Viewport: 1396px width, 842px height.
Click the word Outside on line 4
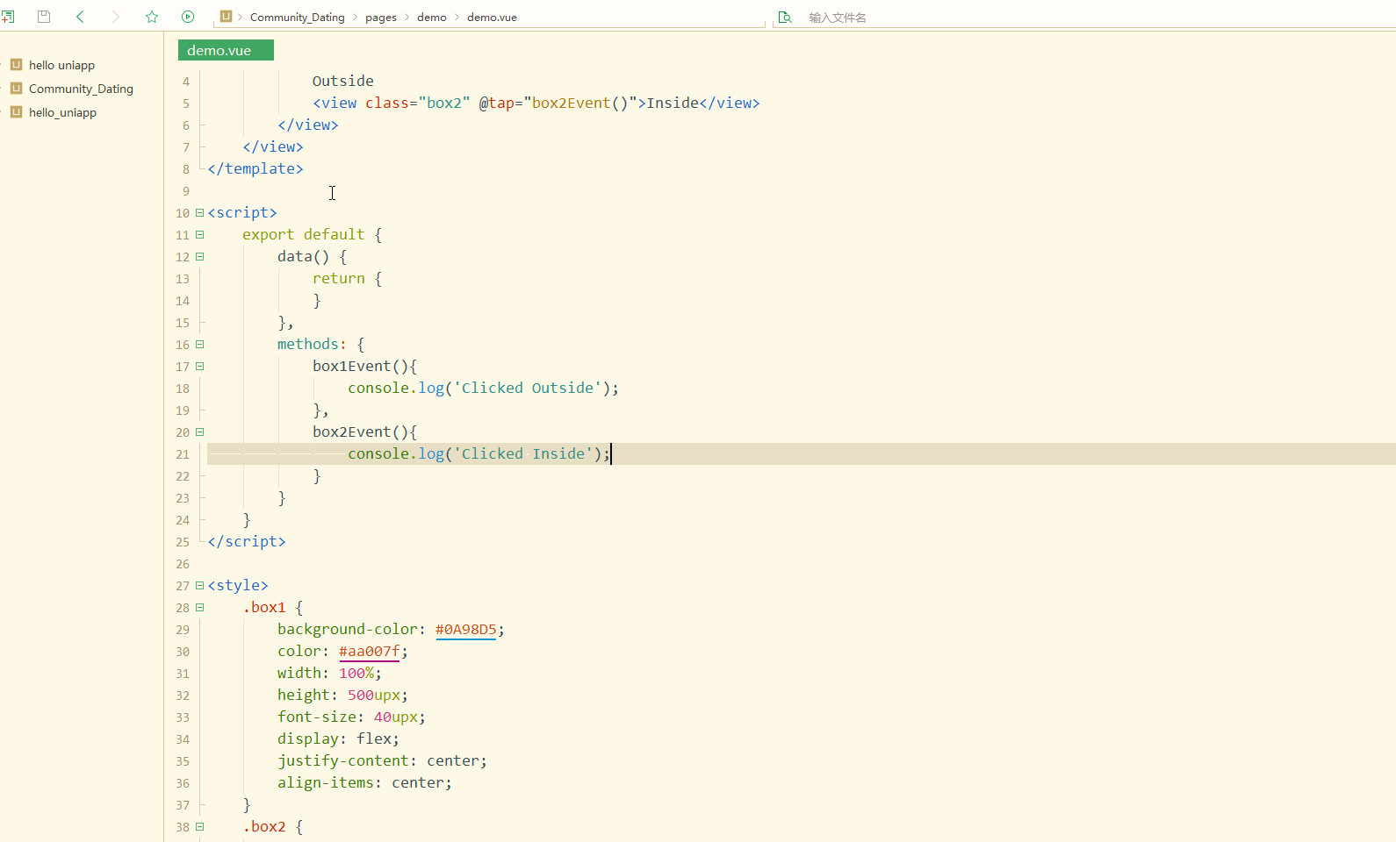(343, 81)
